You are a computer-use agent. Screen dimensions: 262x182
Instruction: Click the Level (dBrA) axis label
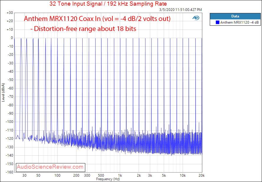3,92
